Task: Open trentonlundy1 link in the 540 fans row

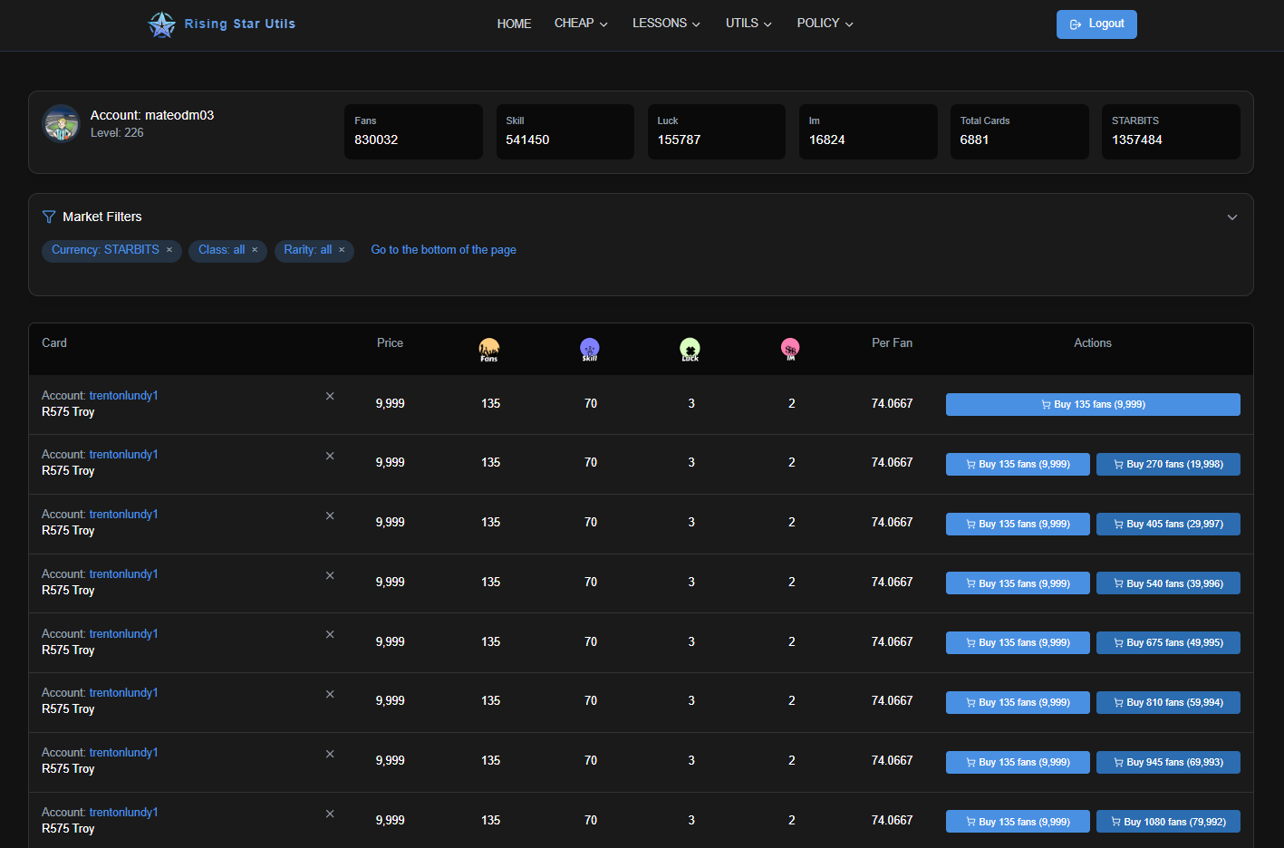Action: click(x=123, y=574)
